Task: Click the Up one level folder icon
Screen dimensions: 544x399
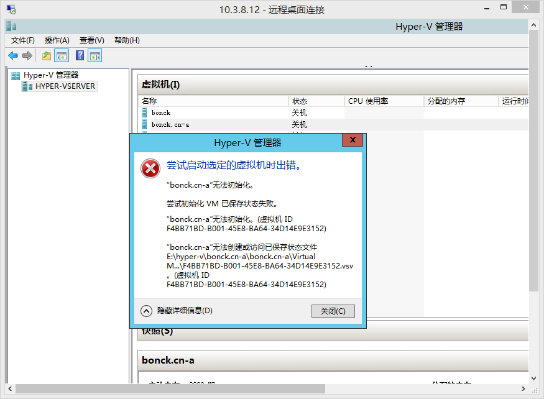Action: tap(47, 55)
